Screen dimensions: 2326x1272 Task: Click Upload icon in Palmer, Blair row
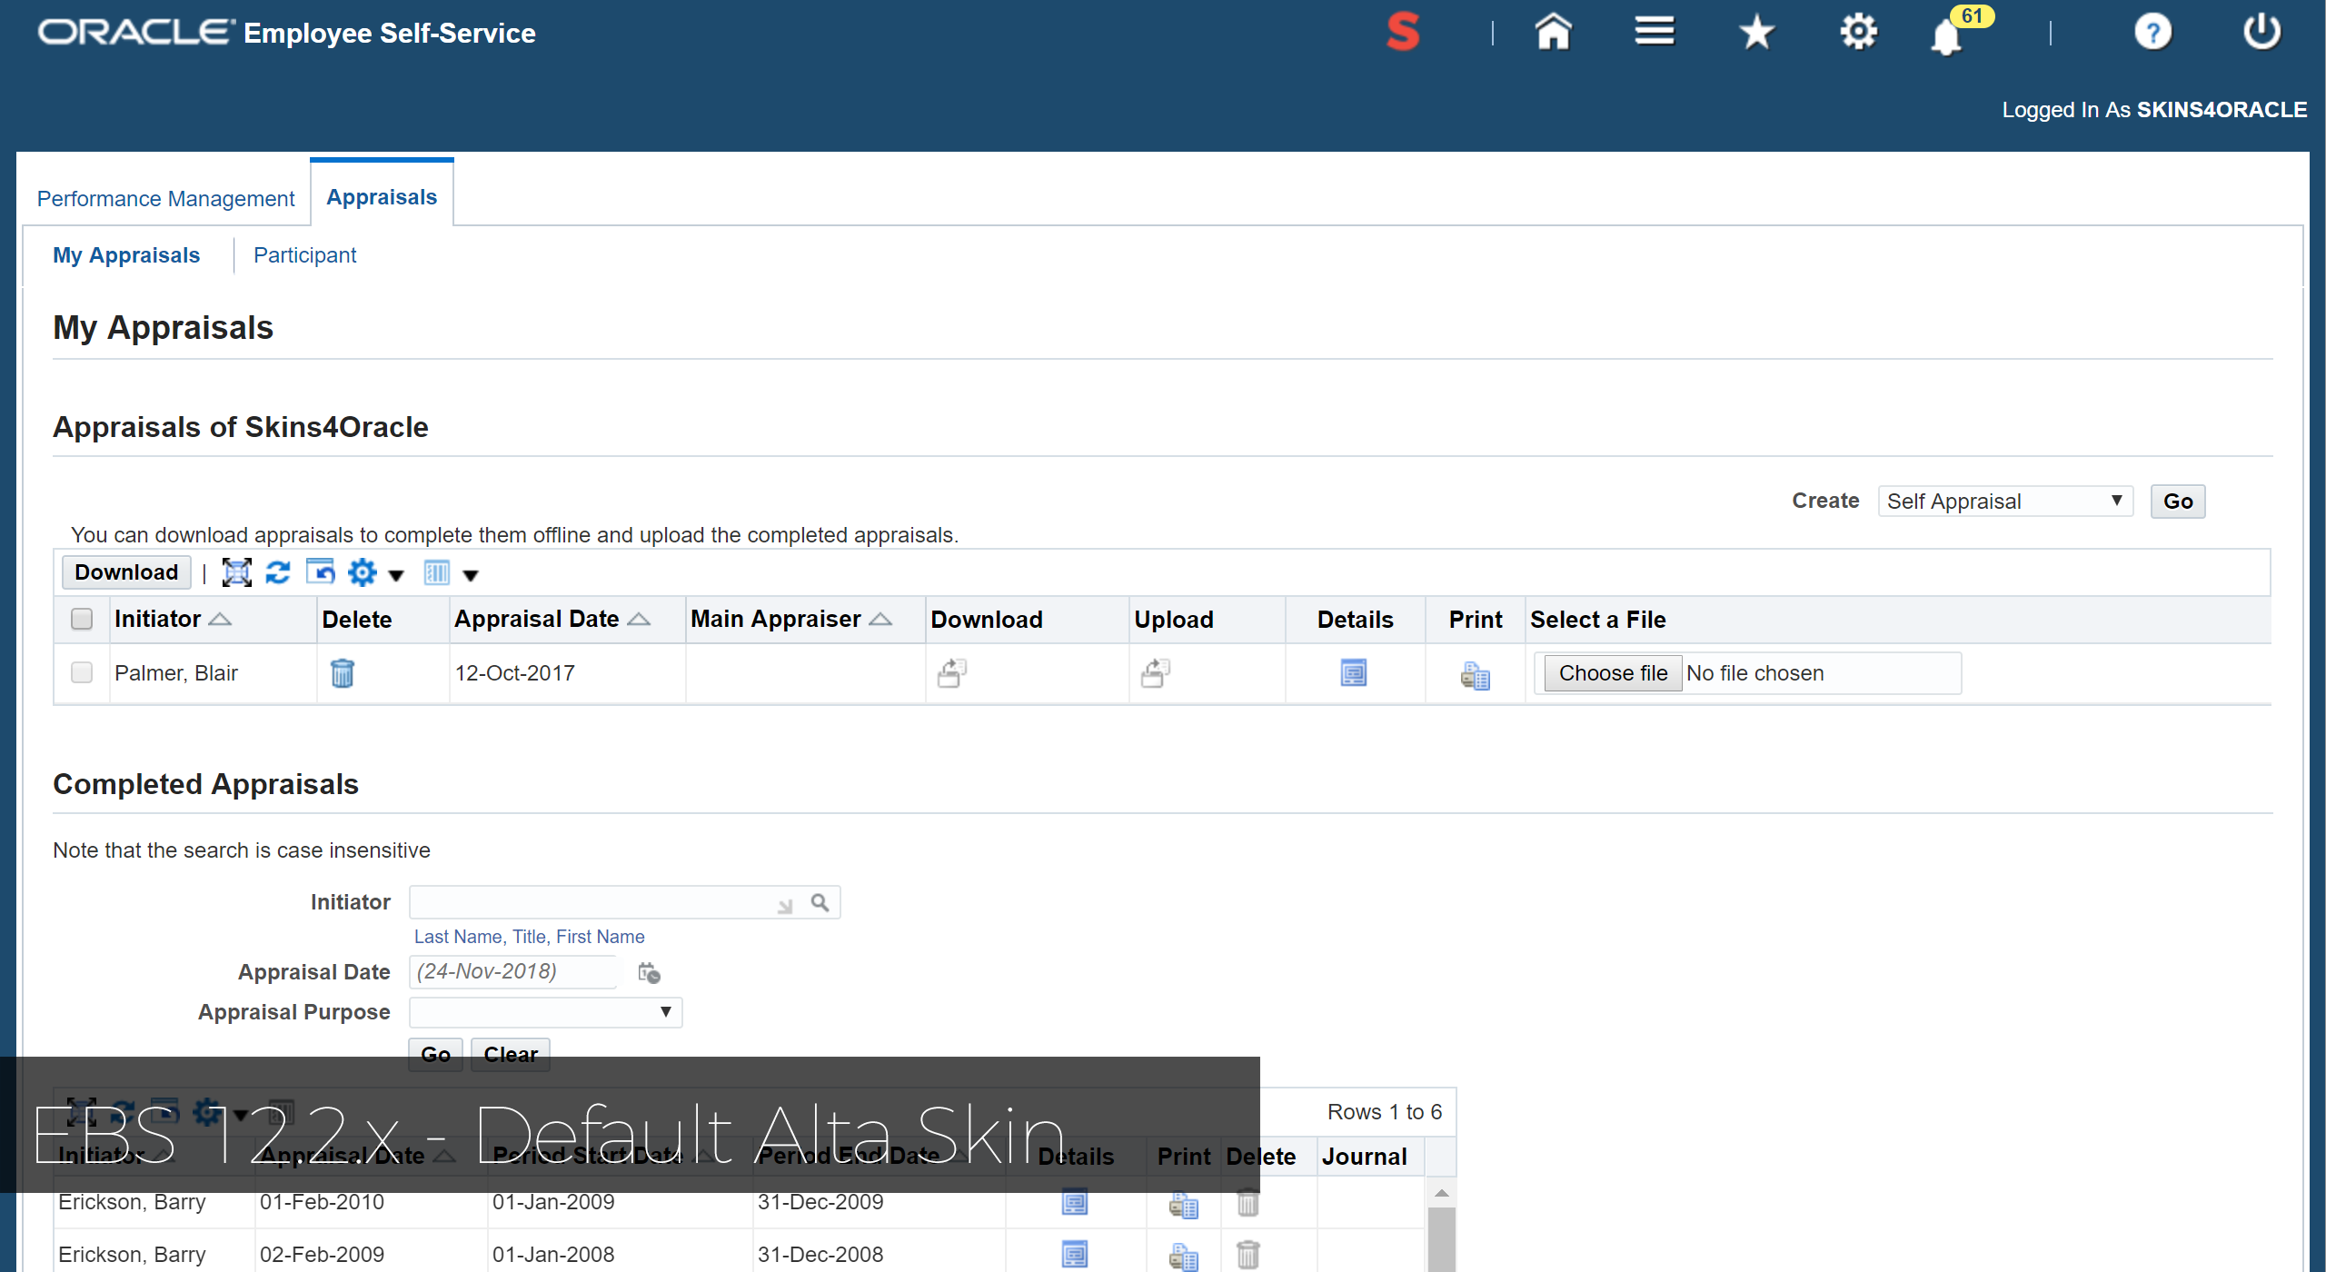(x=1155, y=673)
